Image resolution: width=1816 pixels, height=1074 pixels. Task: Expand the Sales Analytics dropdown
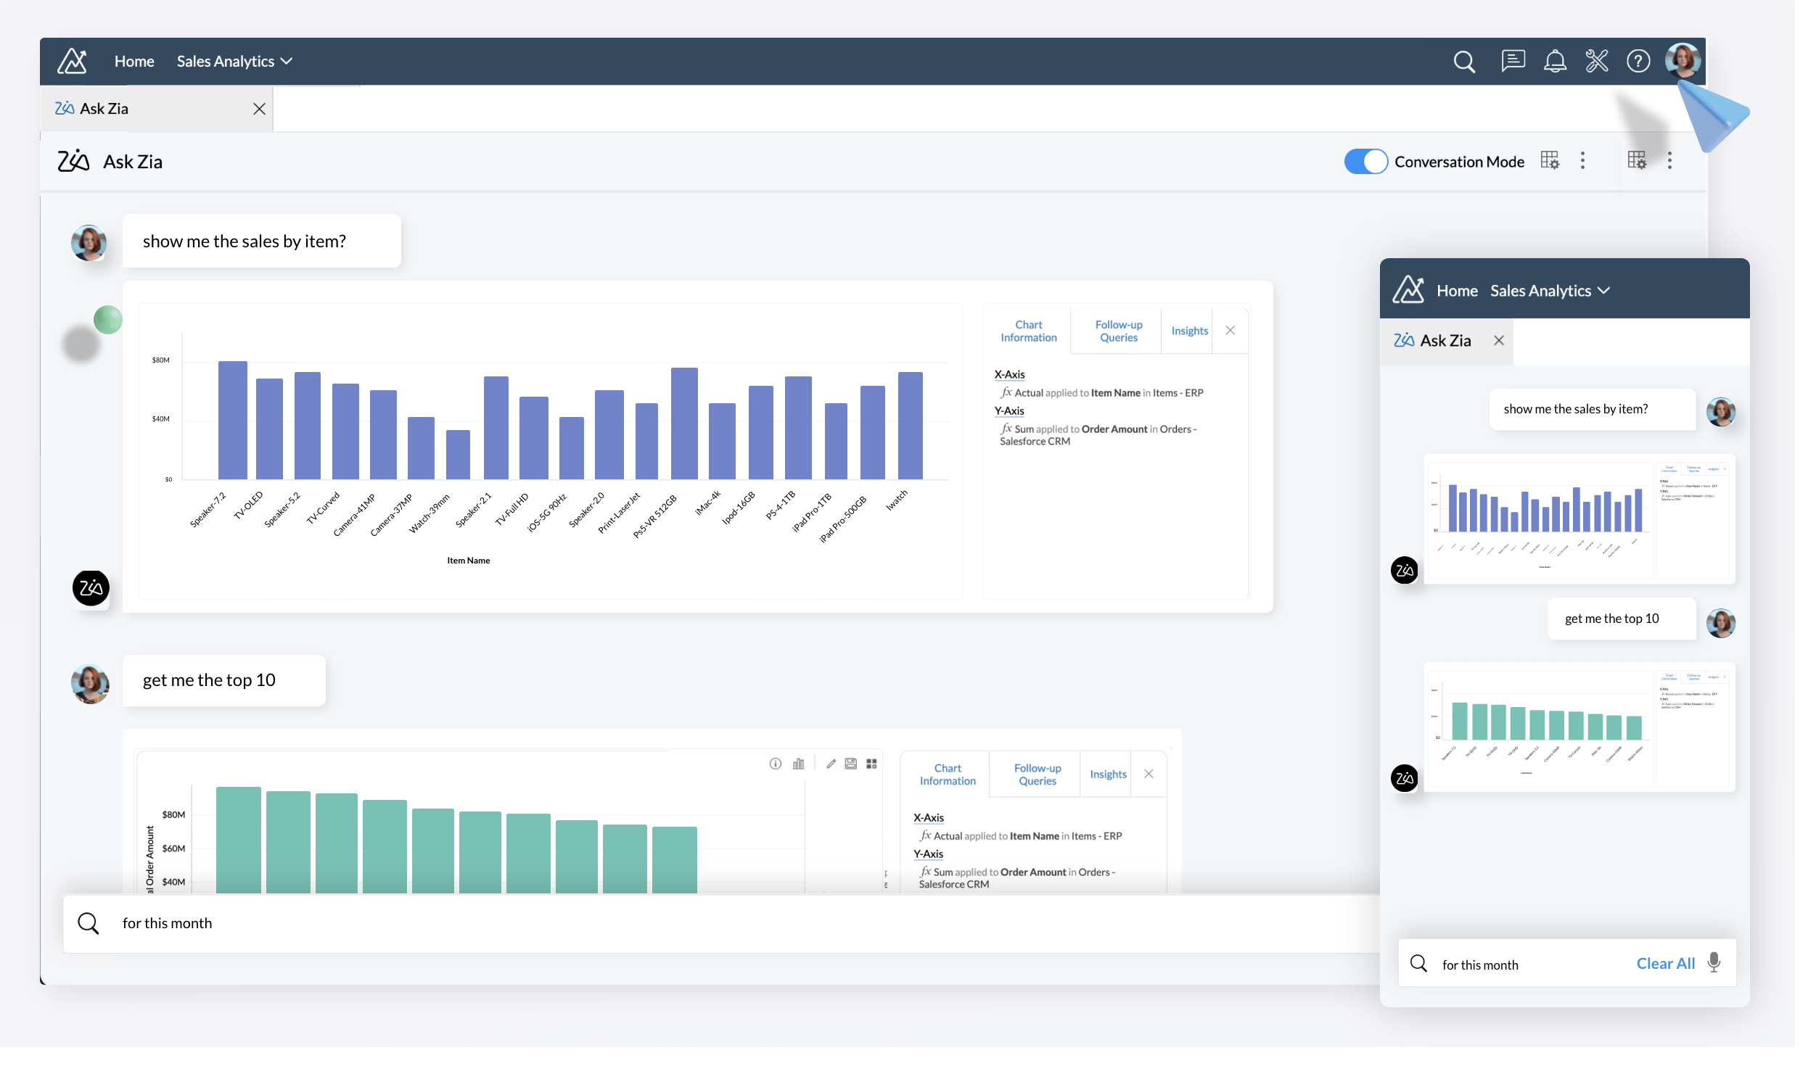point(234,61)
